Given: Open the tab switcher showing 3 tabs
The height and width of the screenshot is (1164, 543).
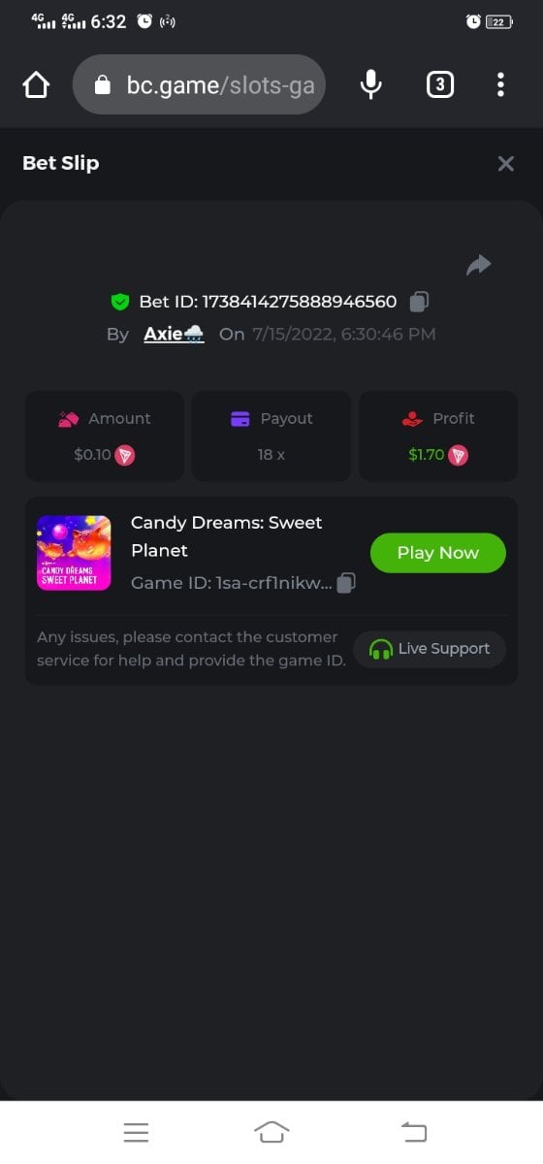Looking at the screenshot, I should [x=440, y=85].
